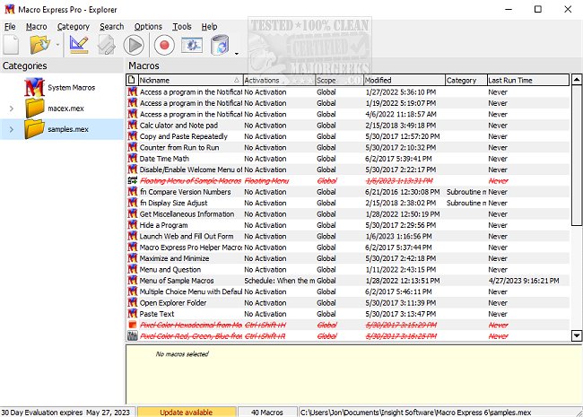Open the Tools menu
The height and width of the screenshot is (417, 583).
182,27
